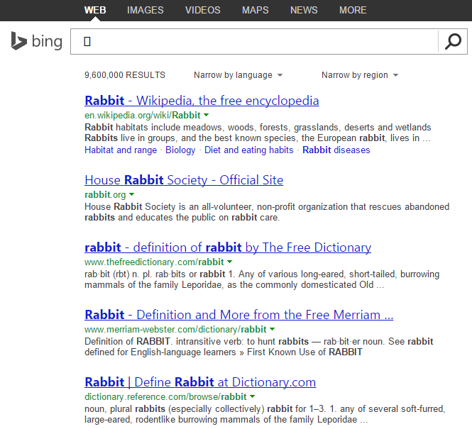The width and height of the screenshot is (472, 429).
Task: Switch to the IMAGES tab
Action: pyautogui.click(x=145, y=10)
